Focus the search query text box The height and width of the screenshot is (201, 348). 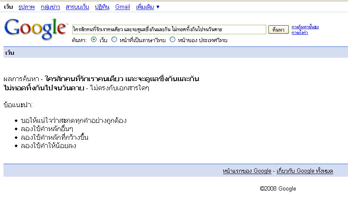click(x=169, y=30)
